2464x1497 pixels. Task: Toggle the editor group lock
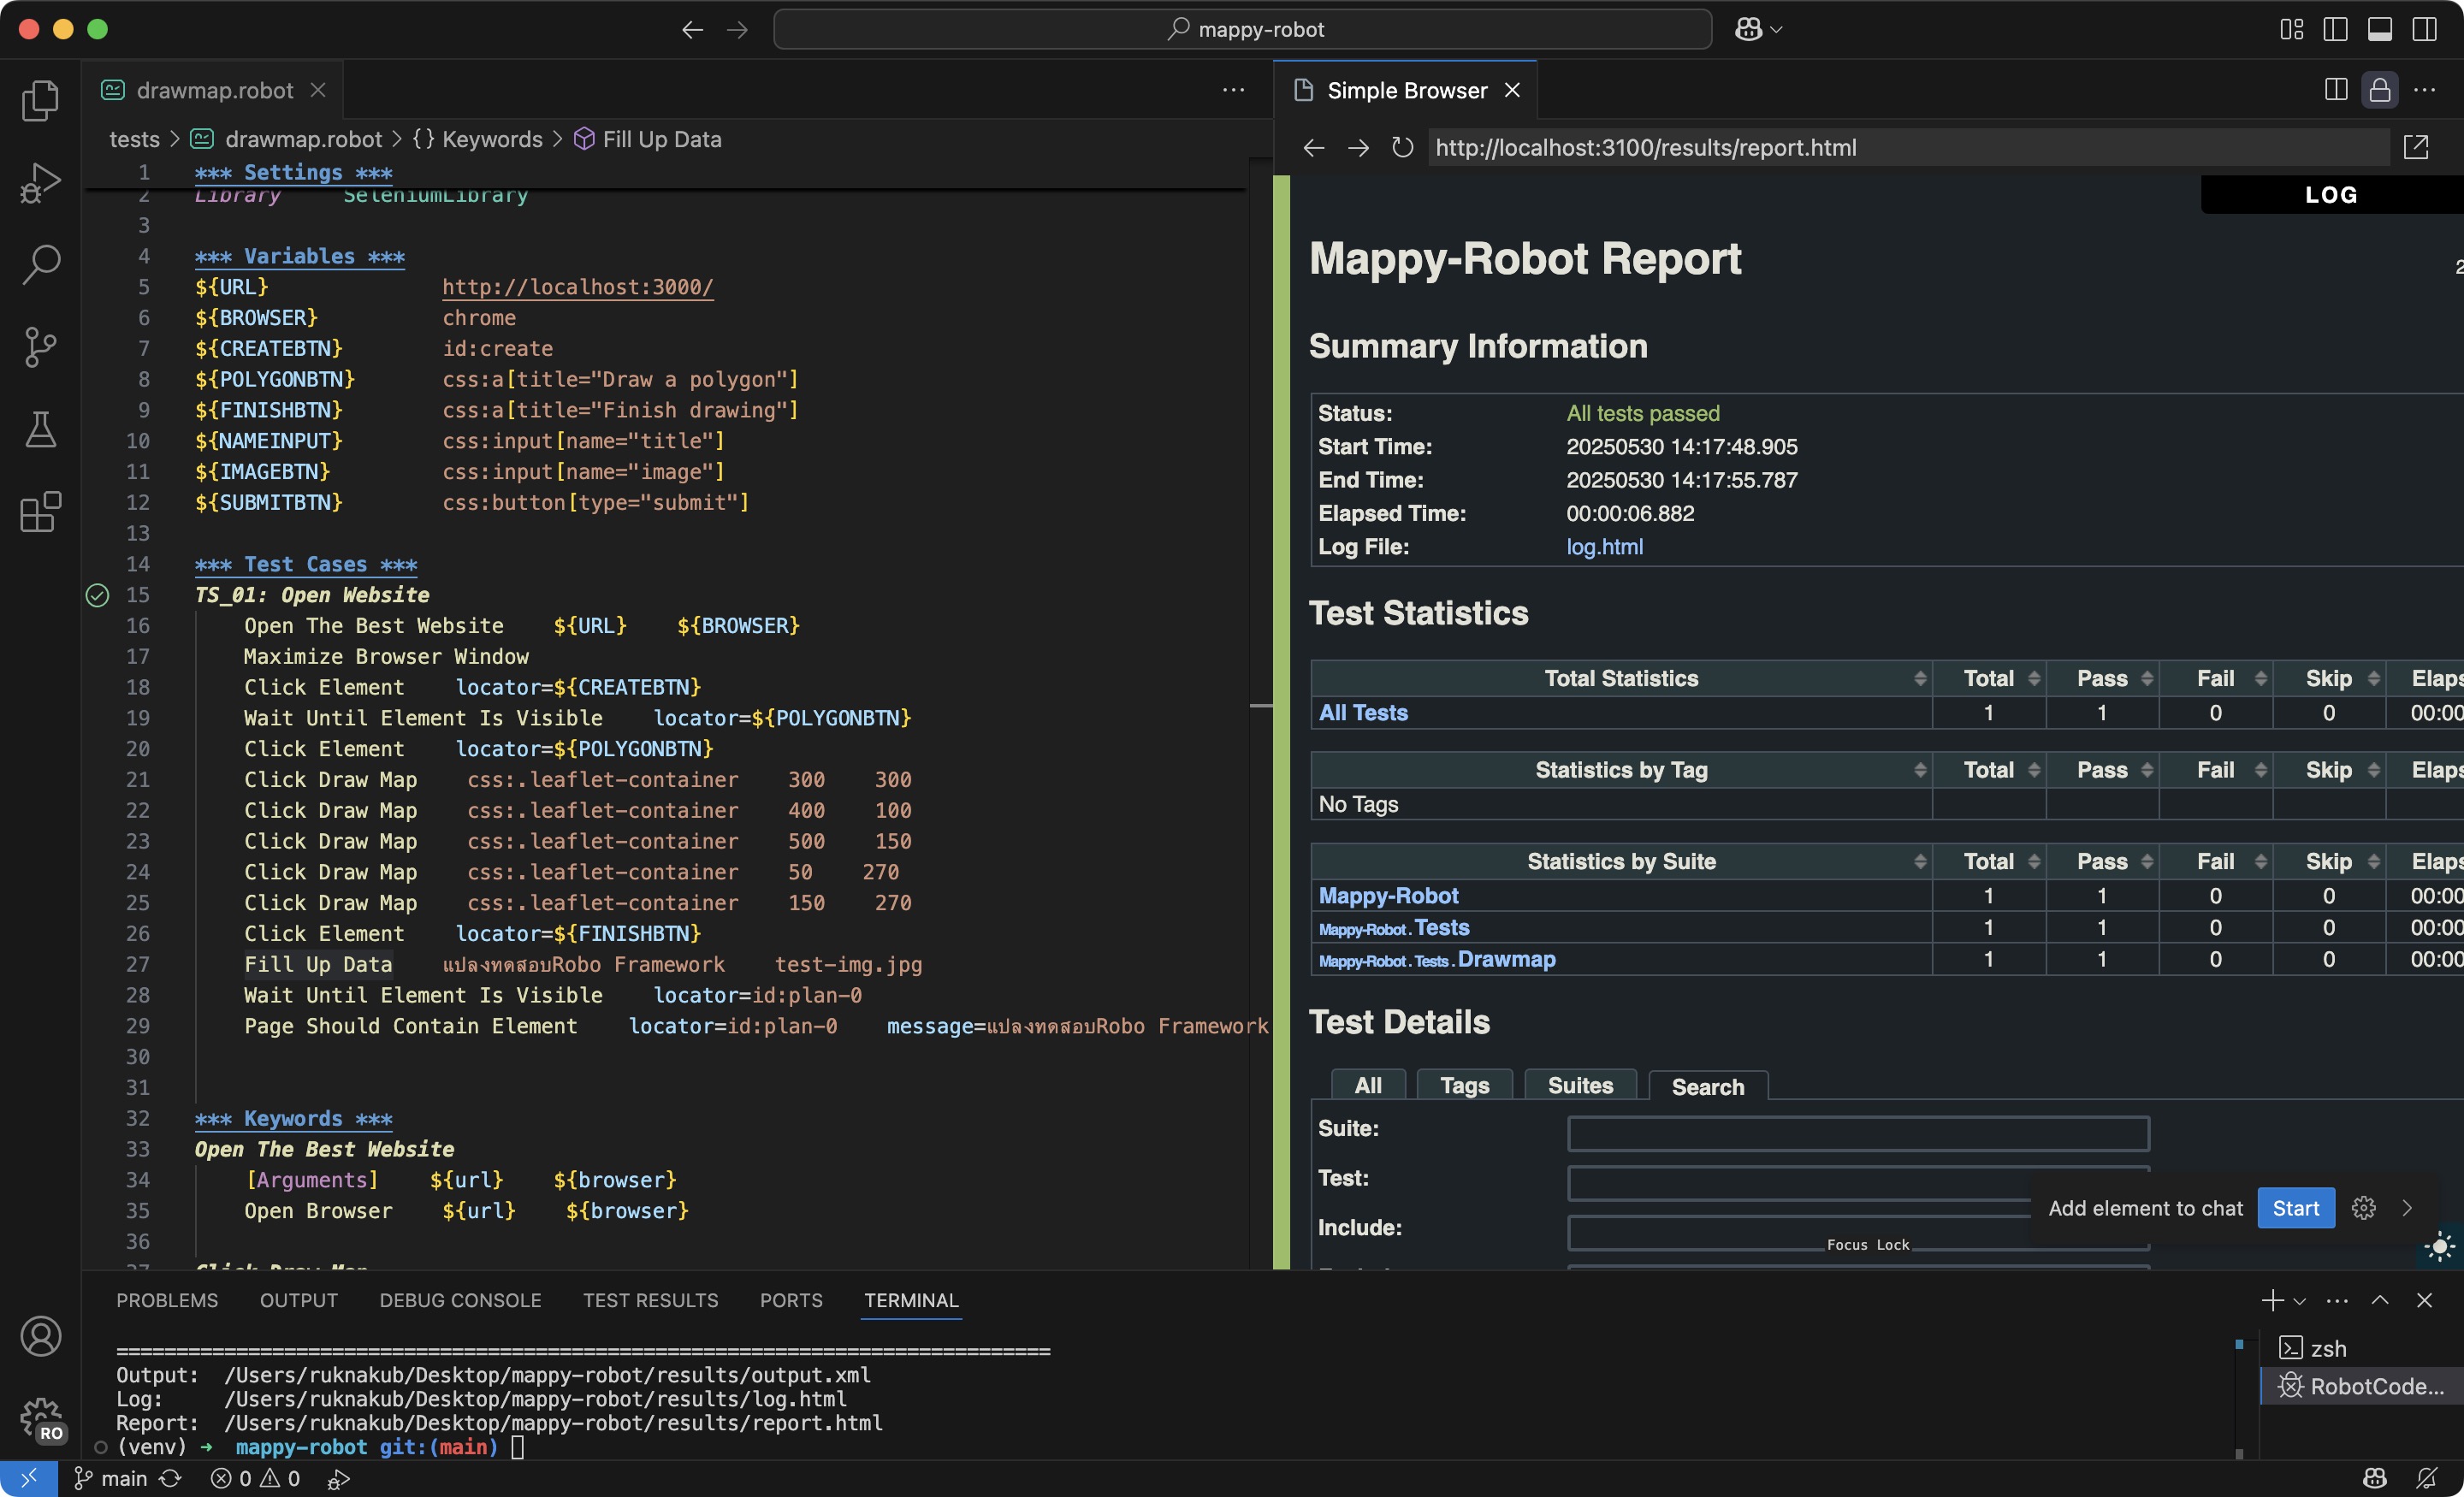[2380, 90]
